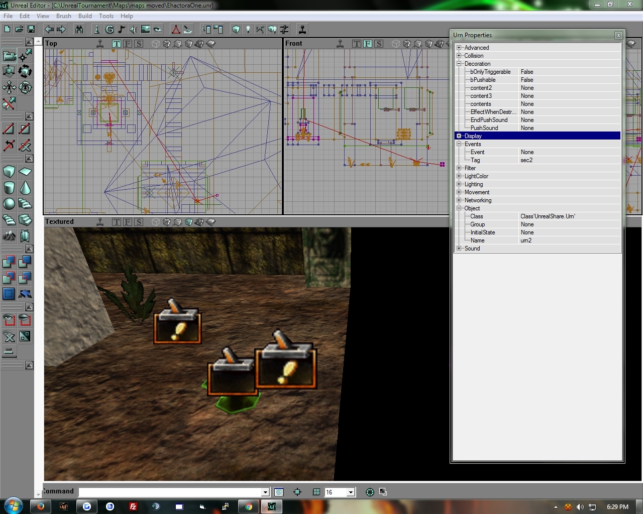Expand the Lighting properties category
The width and height of the screenshot is (643, 514).
[x=459, y=184]
